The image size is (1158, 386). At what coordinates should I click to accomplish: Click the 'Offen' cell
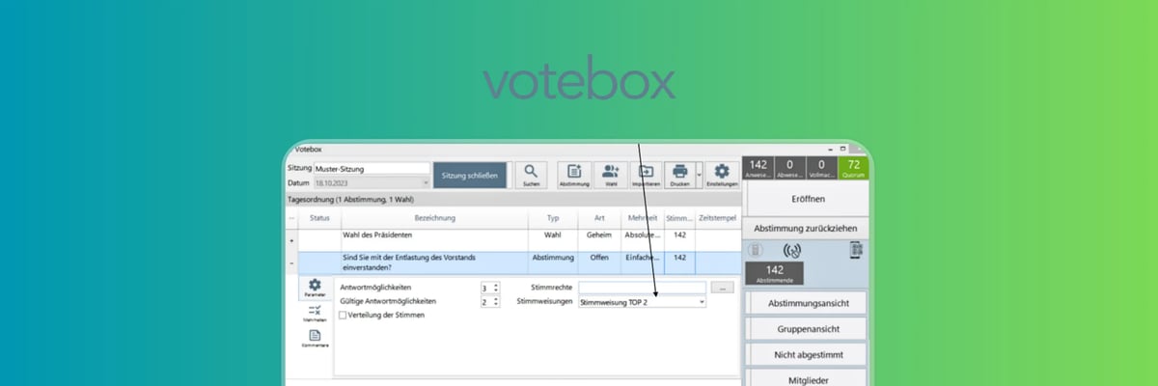(599, 262)
